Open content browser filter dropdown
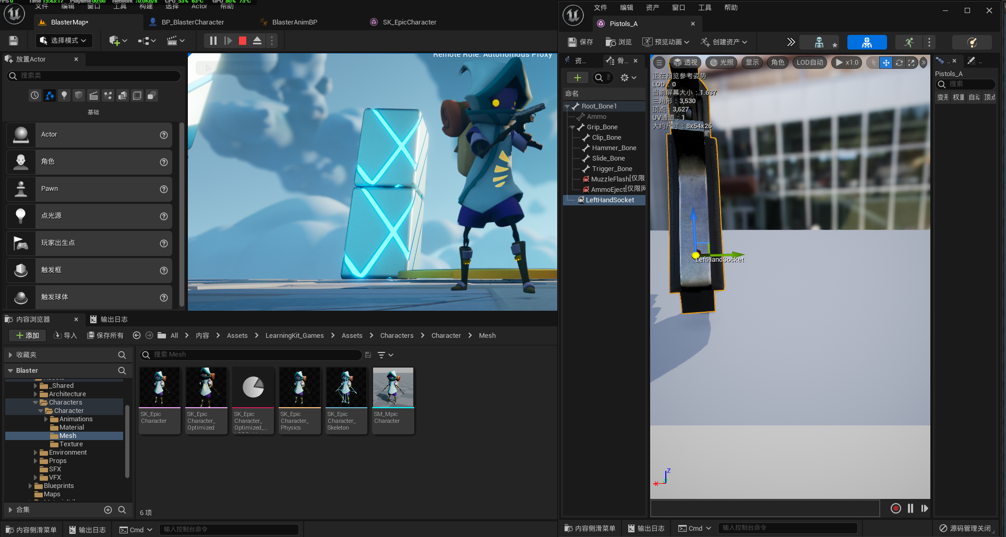This screenshot has width=1006, height=537. [x=385, y=355]
